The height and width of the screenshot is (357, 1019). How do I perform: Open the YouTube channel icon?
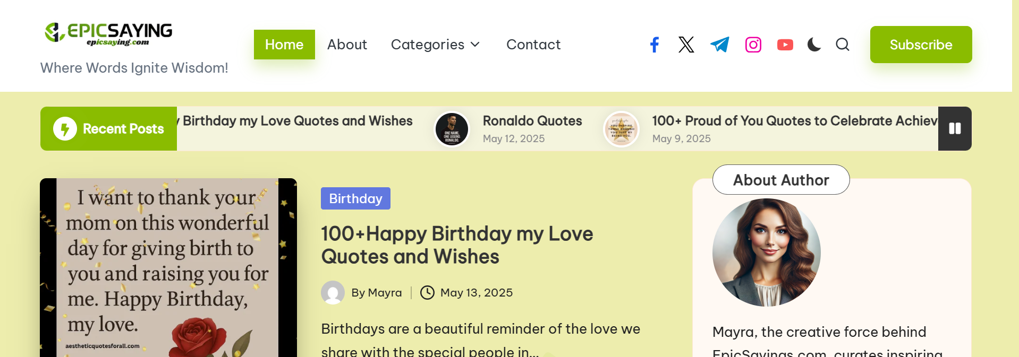(x=785, y=45)
